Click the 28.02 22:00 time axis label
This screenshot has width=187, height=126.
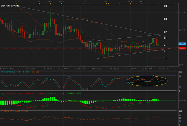130,69
